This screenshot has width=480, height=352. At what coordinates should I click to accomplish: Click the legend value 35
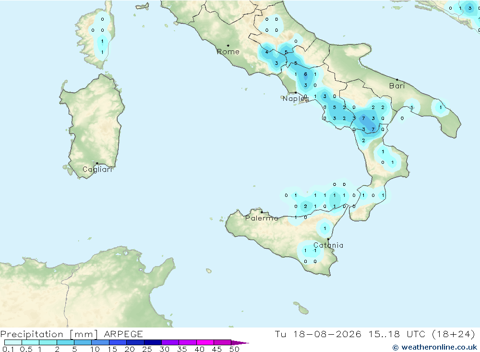point(182,349)
